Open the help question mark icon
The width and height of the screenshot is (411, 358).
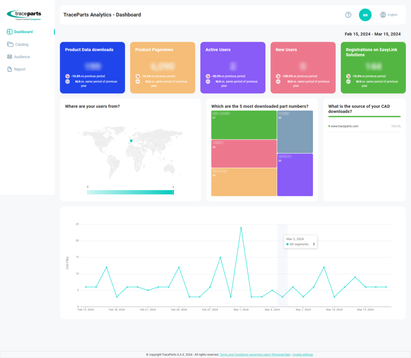coord(348,15)
